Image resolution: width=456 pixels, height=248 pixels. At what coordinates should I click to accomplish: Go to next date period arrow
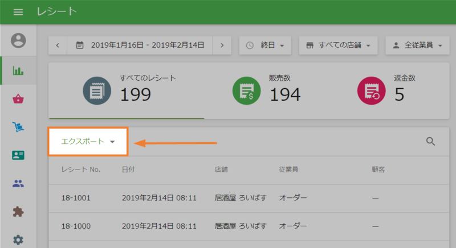(222, 46)
